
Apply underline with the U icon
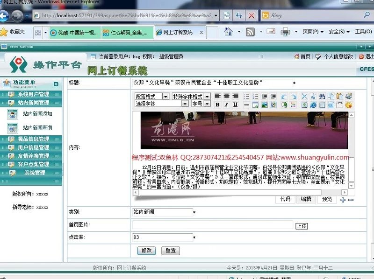(235, 105)
